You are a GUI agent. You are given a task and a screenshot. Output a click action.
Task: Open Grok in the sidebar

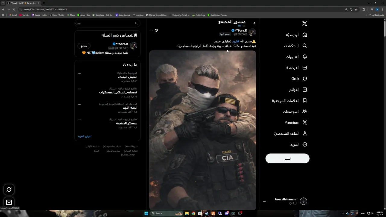[x=299, y=79]
